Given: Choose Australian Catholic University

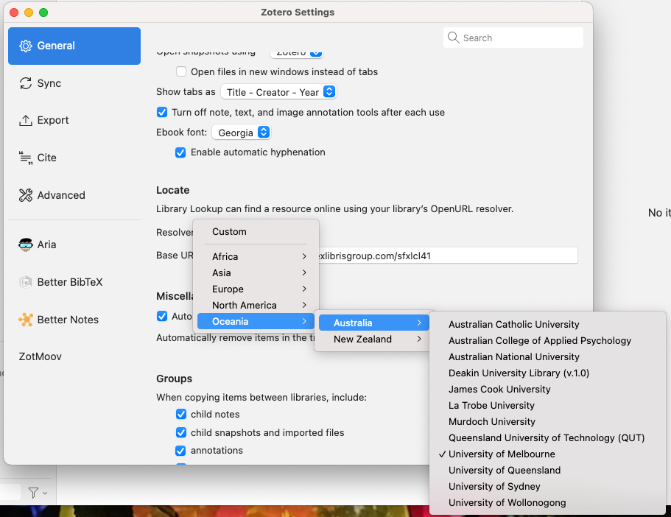Looking at the screenshot, I should click(548, 324).
